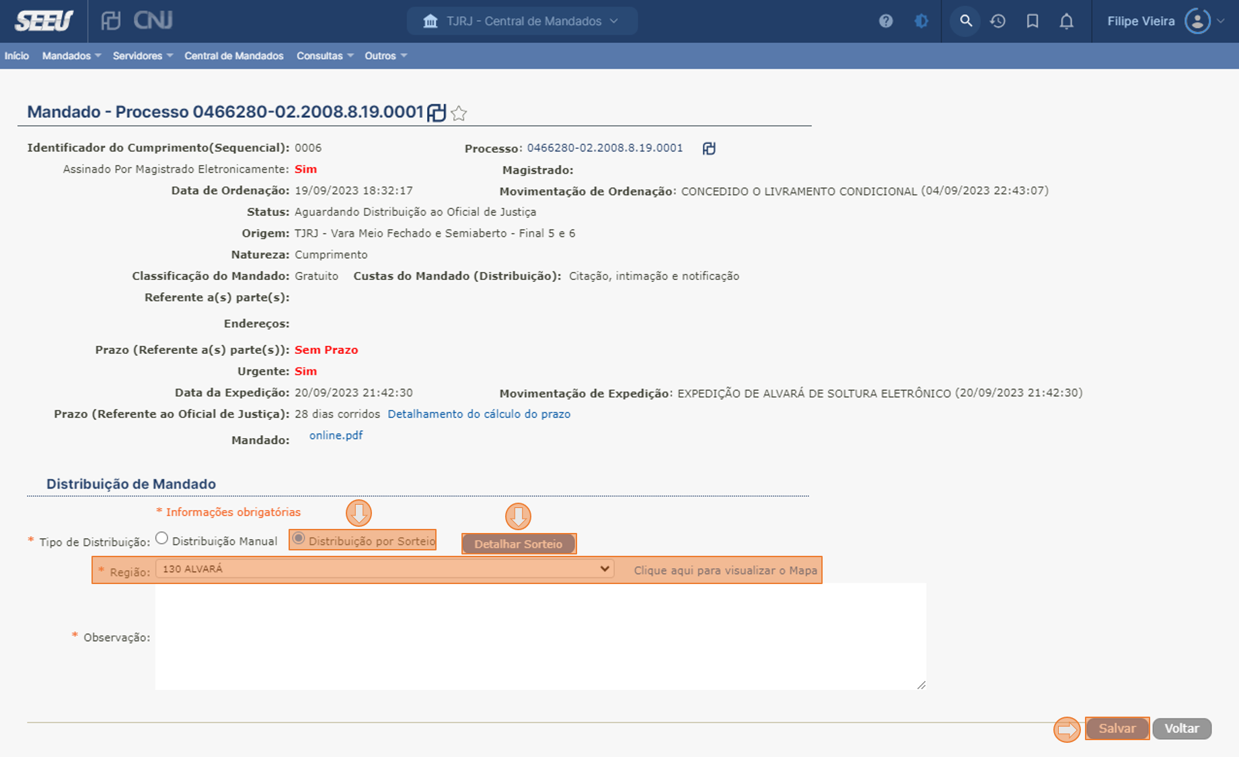Click the Sem Prazo value text
1239x757 pixels.
tap(326, 350)
